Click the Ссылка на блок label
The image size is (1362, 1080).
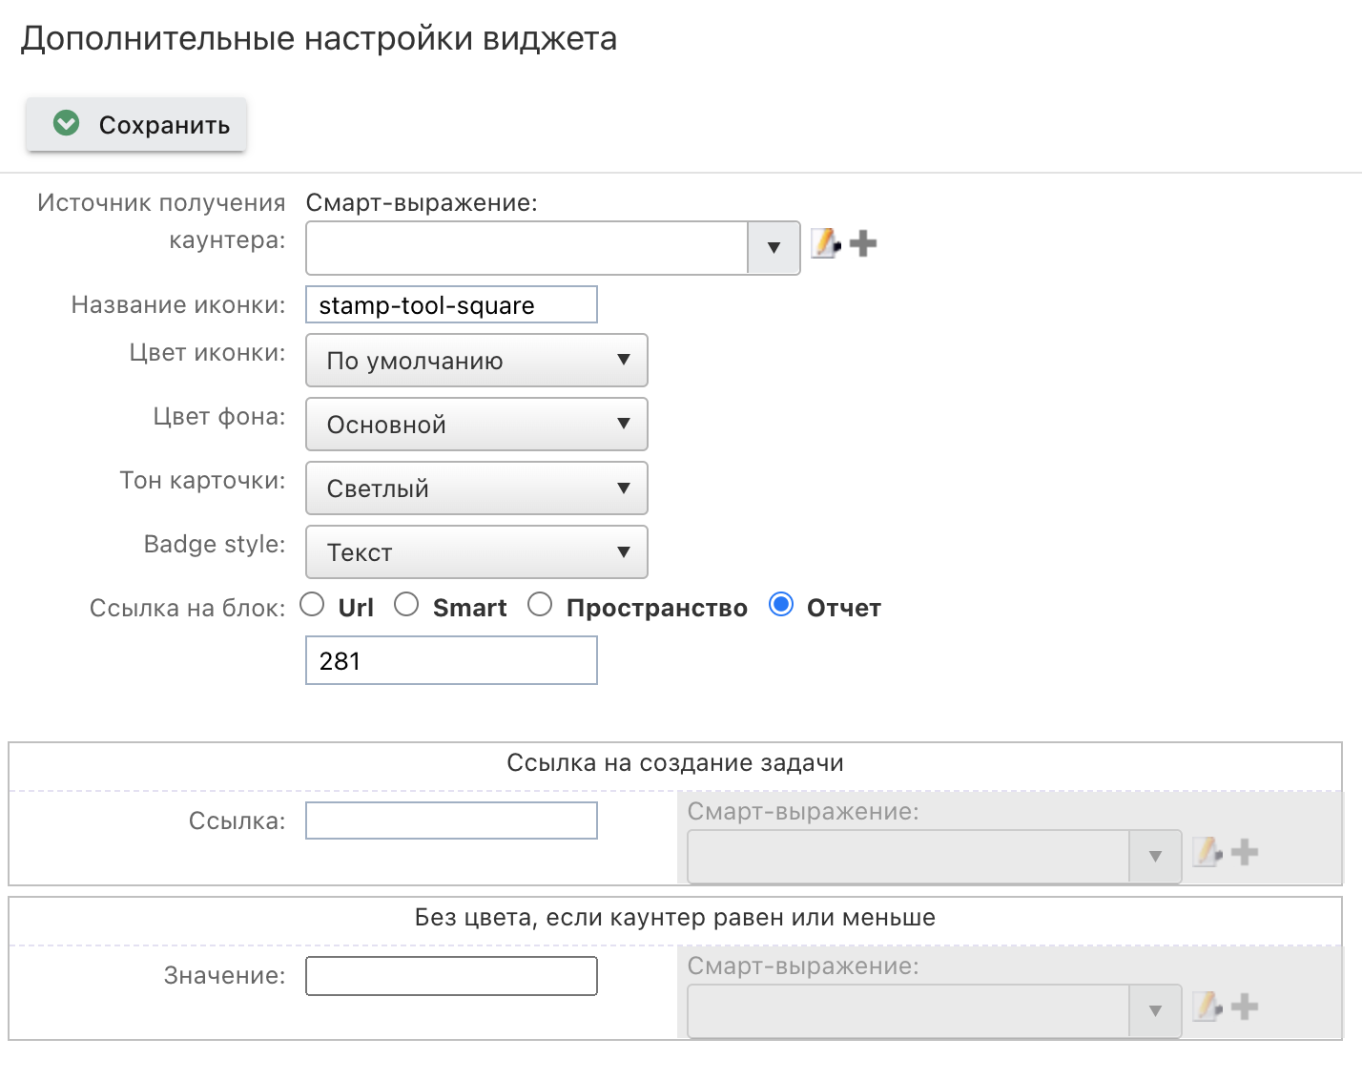pos(188,609)
